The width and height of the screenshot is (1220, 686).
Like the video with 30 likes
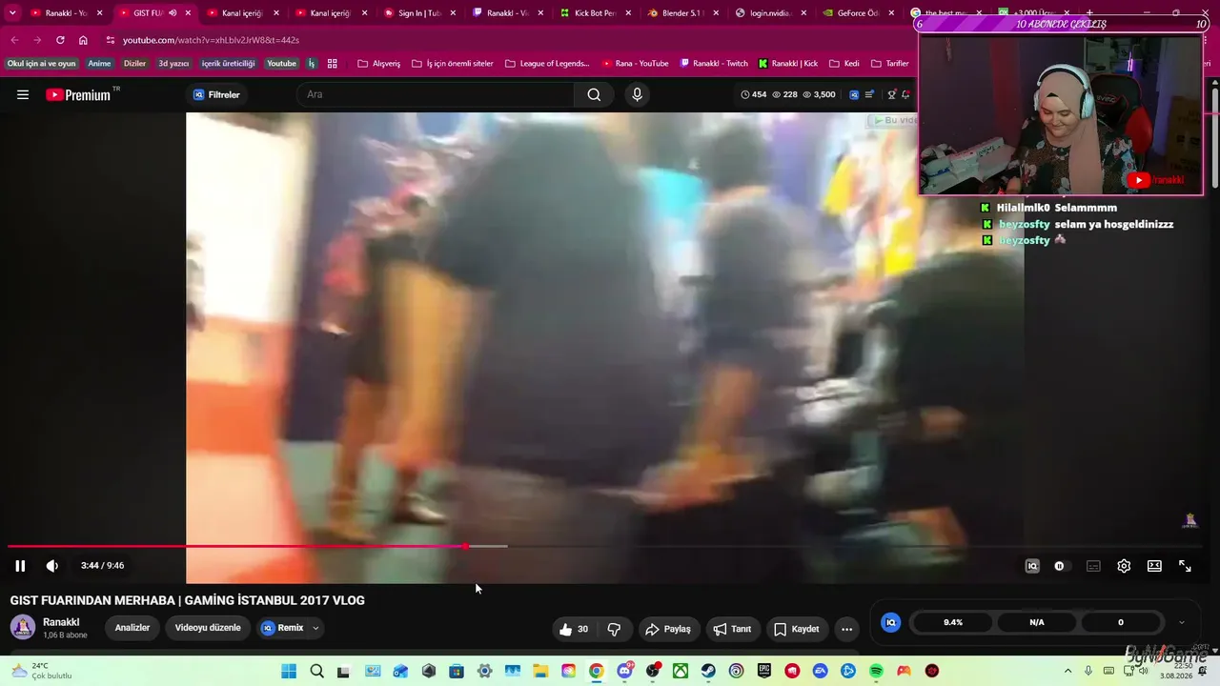(x=574, y=629)
